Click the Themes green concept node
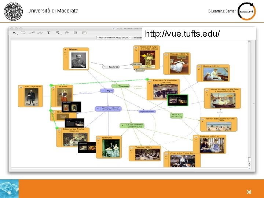Image resolution: width=264 pixels, height=198 pixels. pos(121,86)
